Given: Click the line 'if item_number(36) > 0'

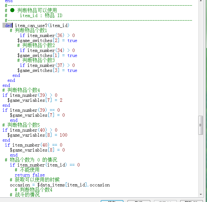Looking at the screenshot, I should click(47, 35).
